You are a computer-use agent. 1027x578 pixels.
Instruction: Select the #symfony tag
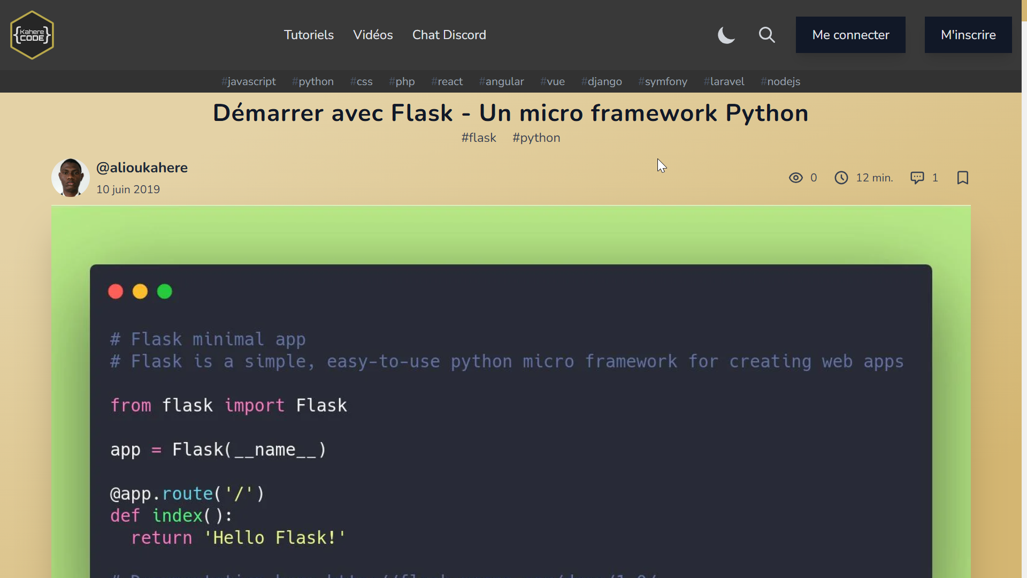point(663,81)
